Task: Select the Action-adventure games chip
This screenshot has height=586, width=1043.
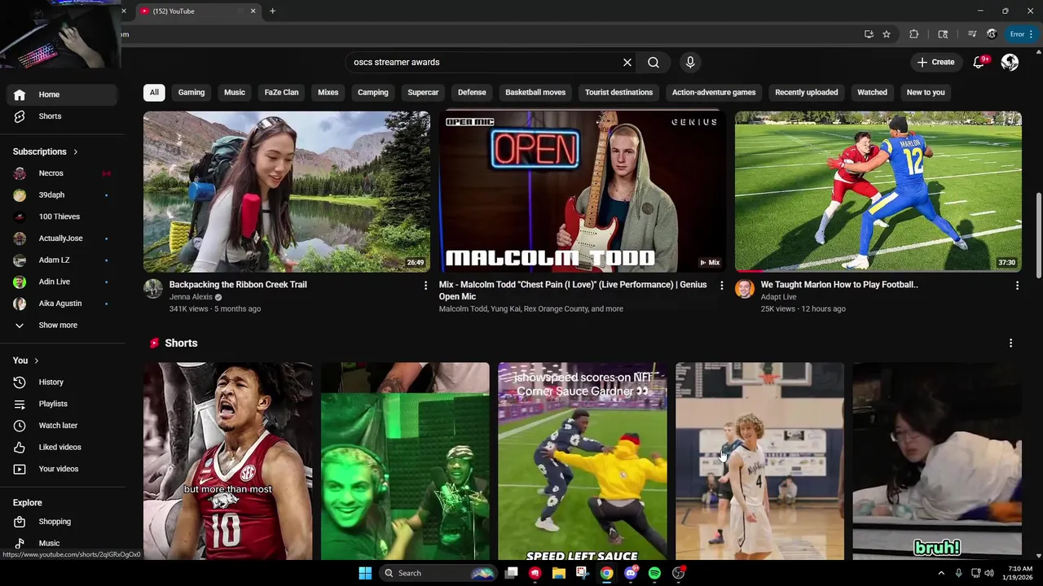Action: pos(714,92)
